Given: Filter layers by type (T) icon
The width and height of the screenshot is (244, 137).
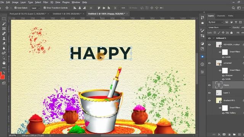Looking at the screenshot, I should click(x=236, y=22).
